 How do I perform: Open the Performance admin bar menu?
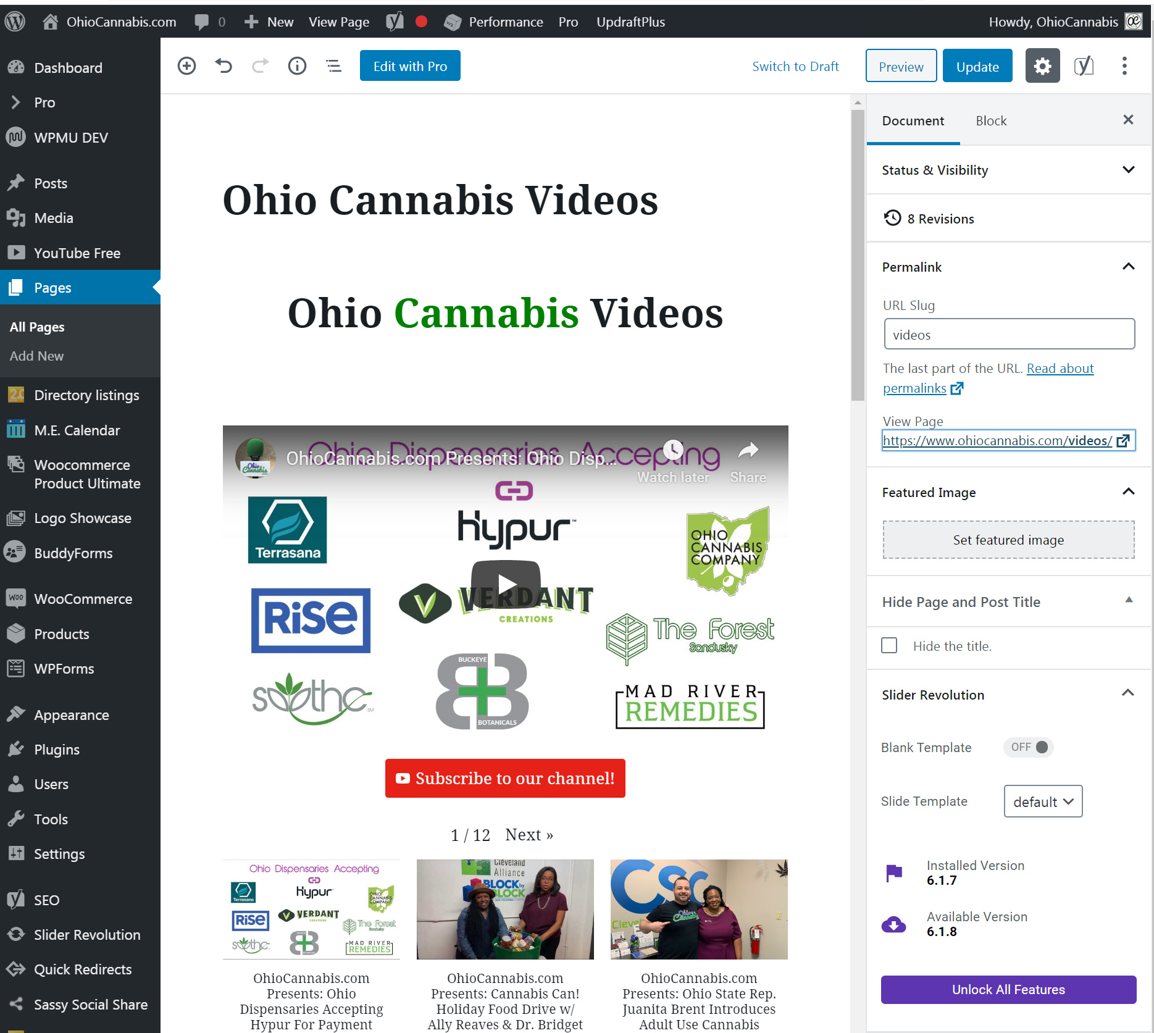pyautogui.click(x=493, y=22)
